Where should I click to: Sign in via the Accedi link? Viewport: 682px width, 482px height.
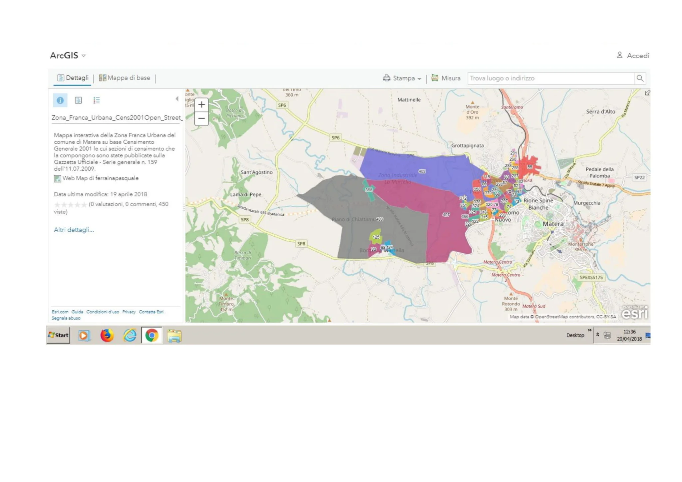click(638, 56)
